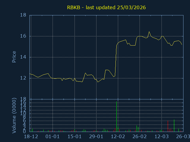Click the 16 price axis tick label
190x142 pixels.
pos(23,36)
